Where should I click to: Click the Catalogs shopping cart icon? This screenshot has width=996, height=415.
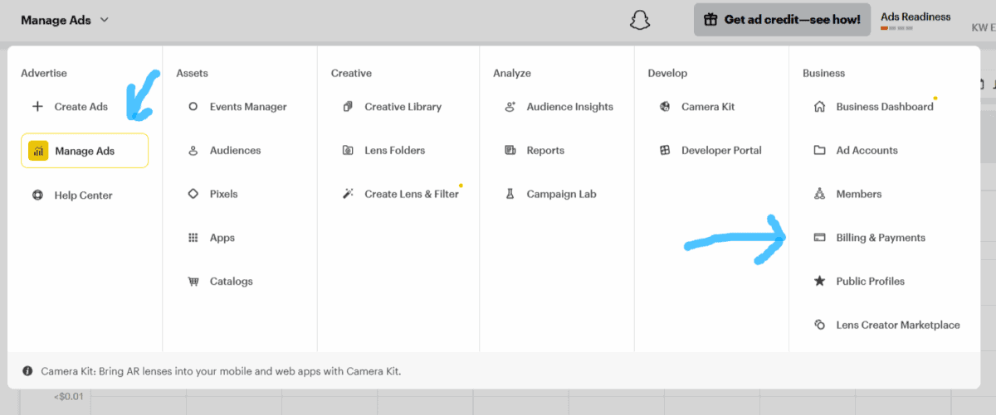193,282
